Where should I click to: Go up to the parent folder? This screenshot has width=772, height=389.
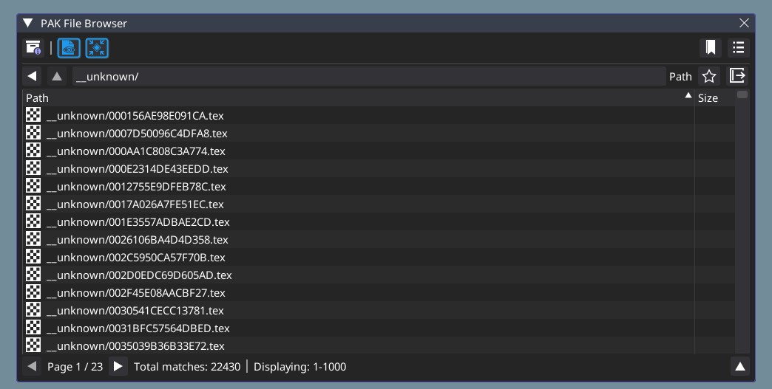(x=57, y=76)
